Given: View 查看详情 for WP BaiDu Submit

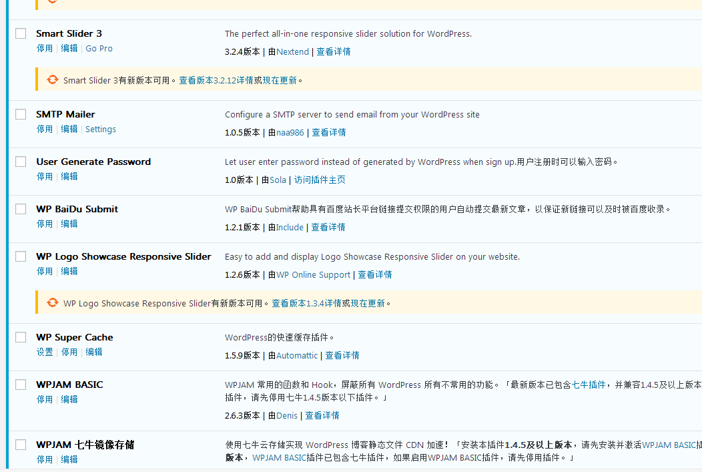Looking at the screenshot, I should [328, 227].
